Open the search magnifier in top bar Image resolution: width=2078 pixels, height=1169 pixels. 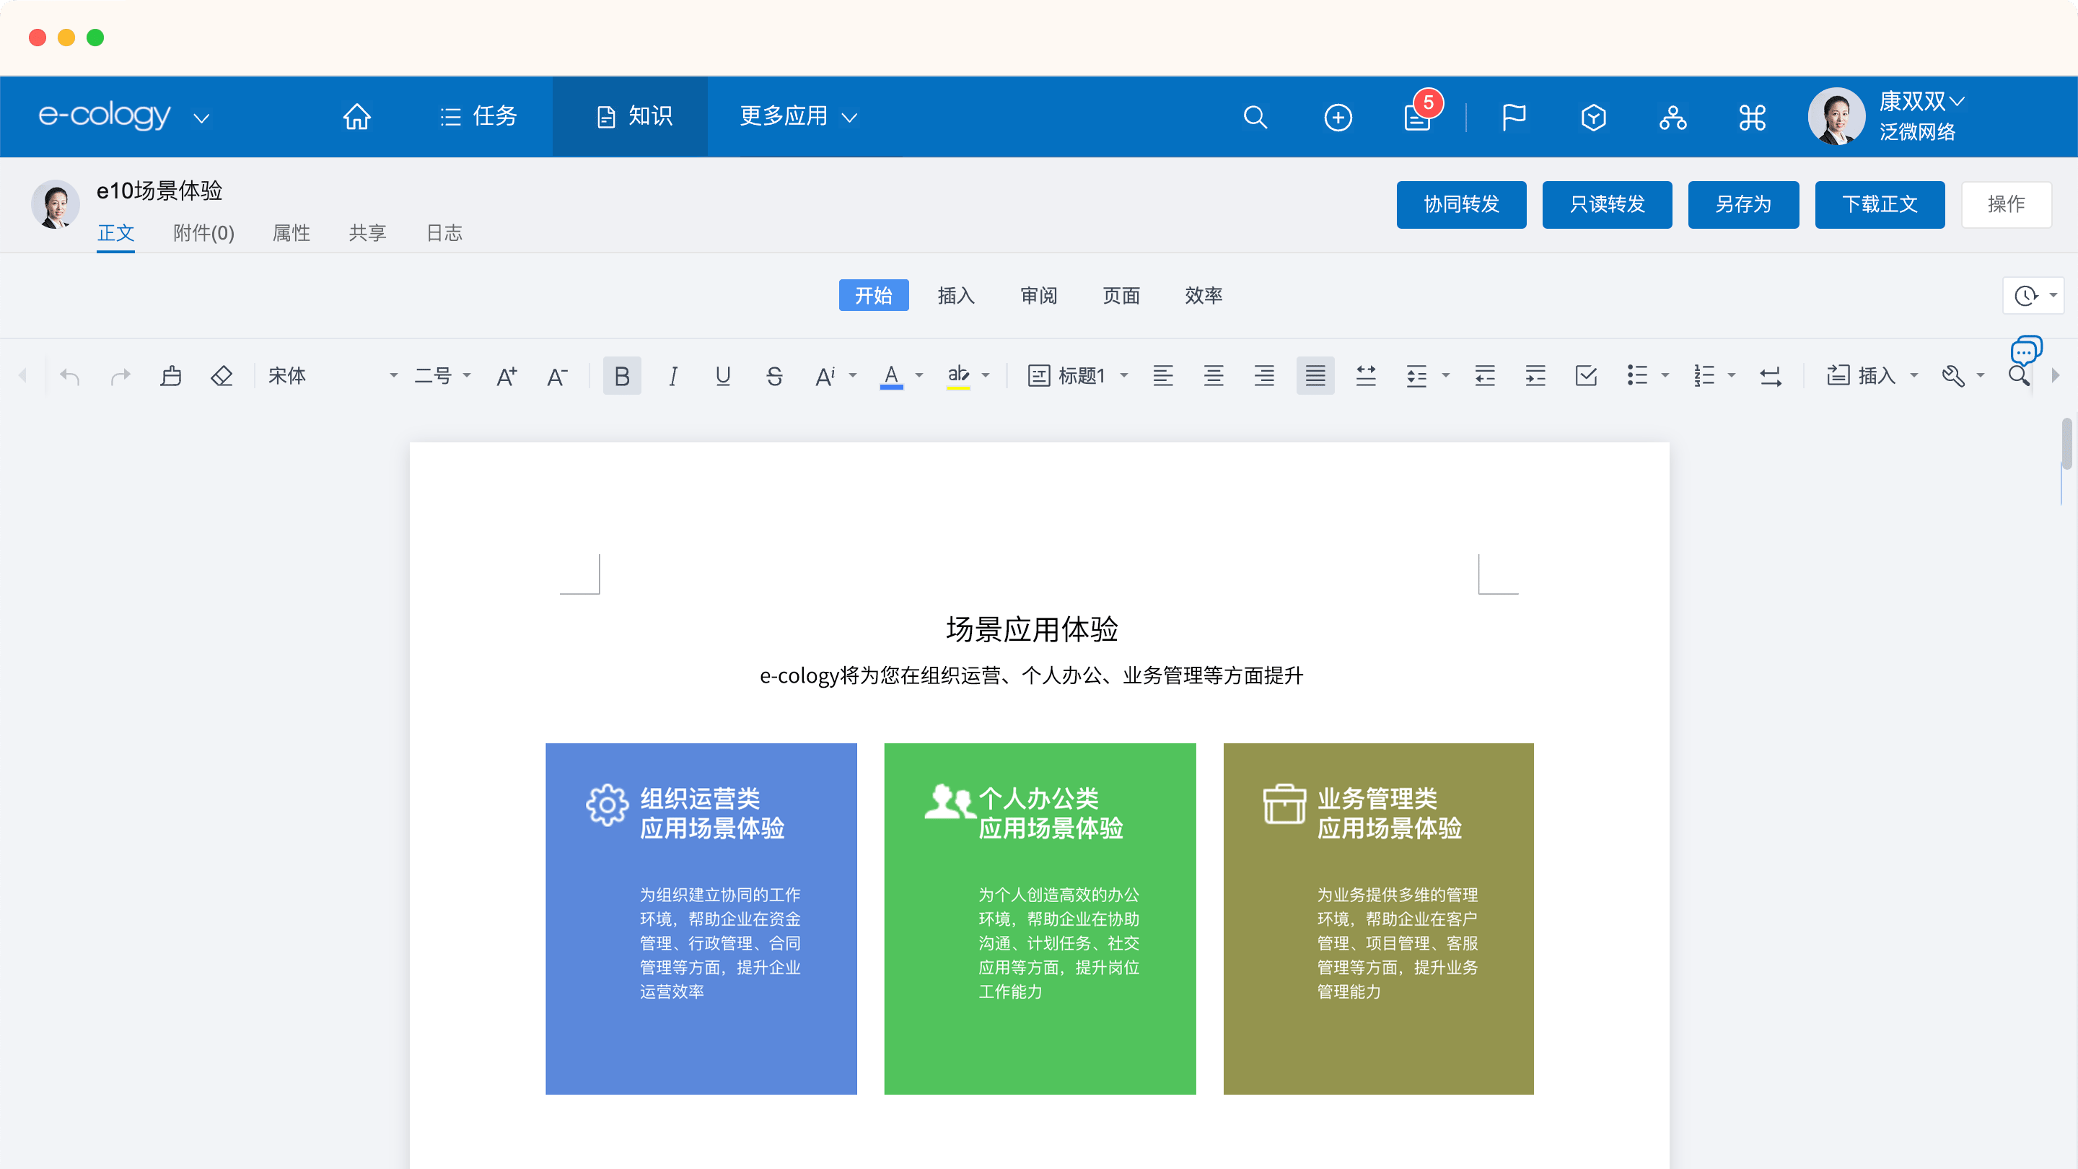1255,117
